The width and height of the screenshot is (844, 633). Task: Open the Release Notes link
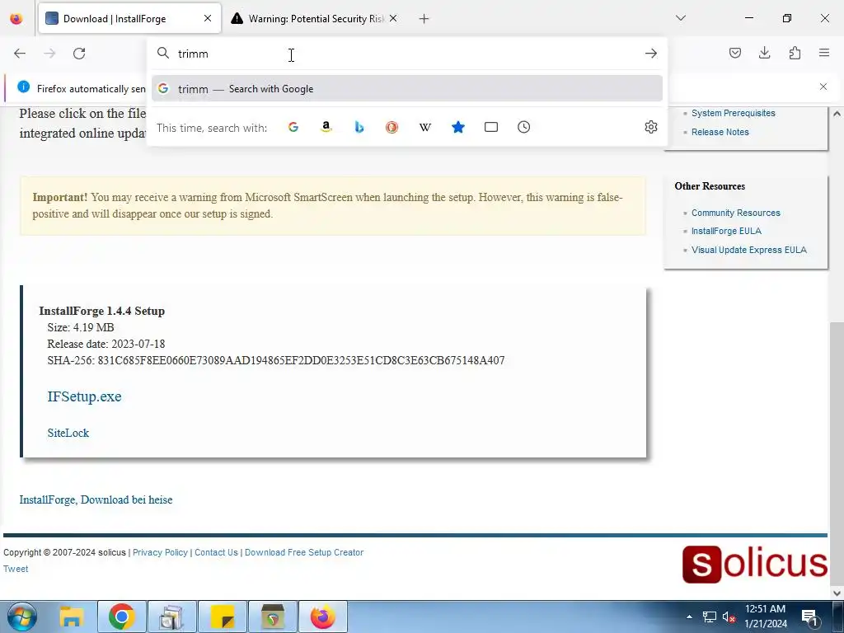(x=720, y=132)
